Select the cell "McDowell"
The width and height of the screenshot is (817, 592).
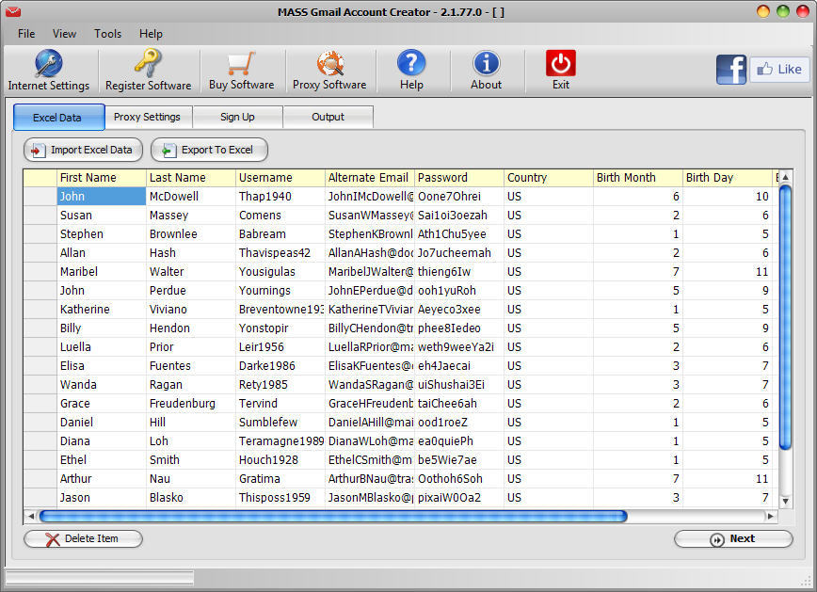pyautogui.click(x=191, y=197)
